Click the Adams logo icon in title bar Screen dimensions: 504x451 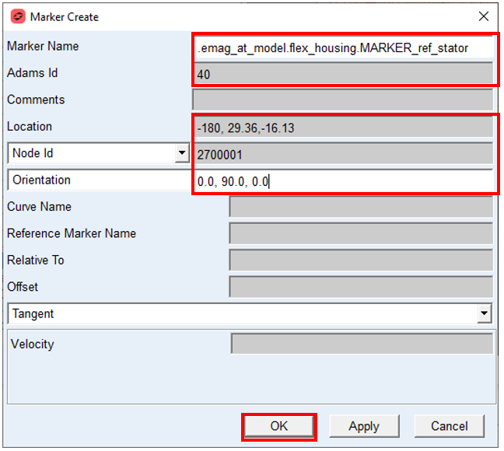tap(18, 16)
